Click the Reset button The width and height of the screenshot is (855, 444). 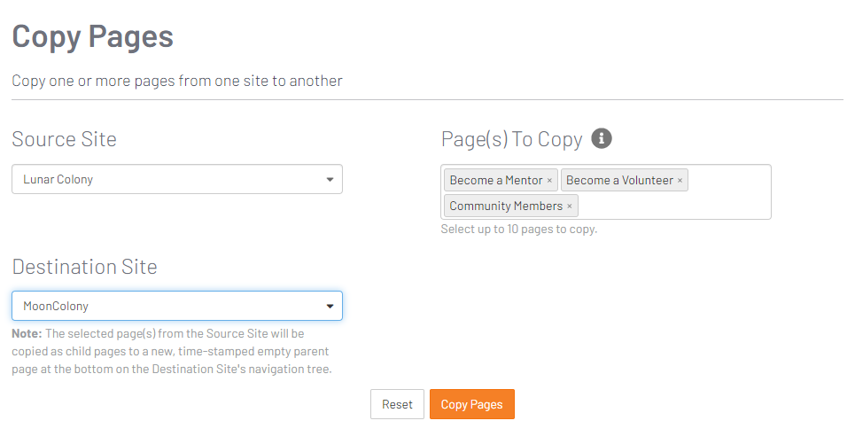tap(397, 404)
